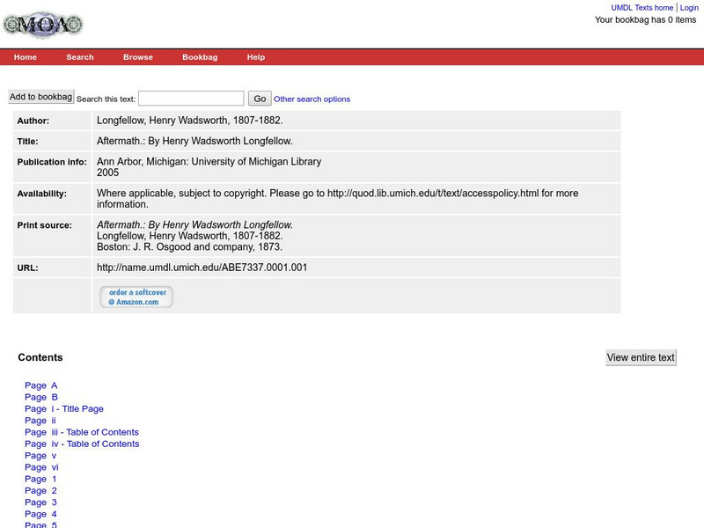This screenshot has width=704, height=528.
Task: Open Page B link
Action: coord(41,397)
